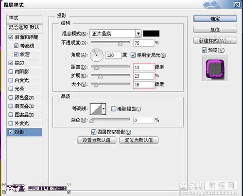
Task: Select the 外发光 row label
Action: (21, 124)
